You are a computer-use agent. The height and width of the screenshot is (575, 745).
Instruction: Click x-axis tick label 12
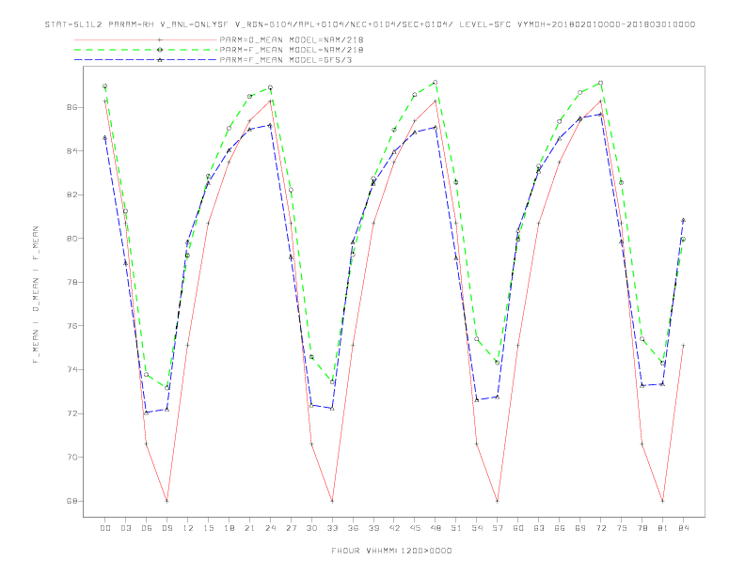[x=188, y=528]
